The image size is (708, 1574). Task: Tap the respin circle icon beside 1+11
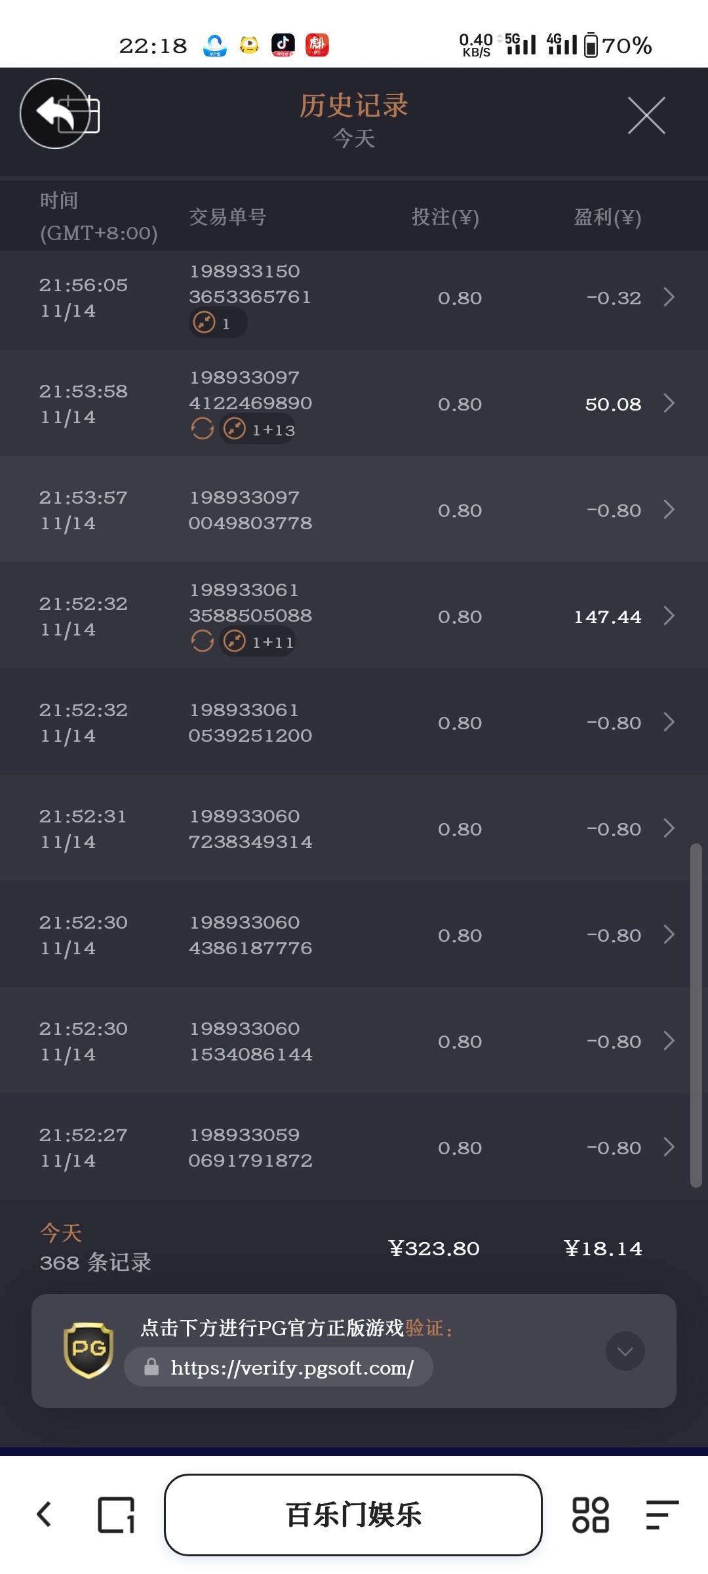pyautogui.click(x=203, y=641)
